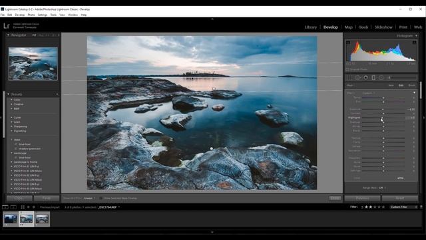Click the Done button

335,199
